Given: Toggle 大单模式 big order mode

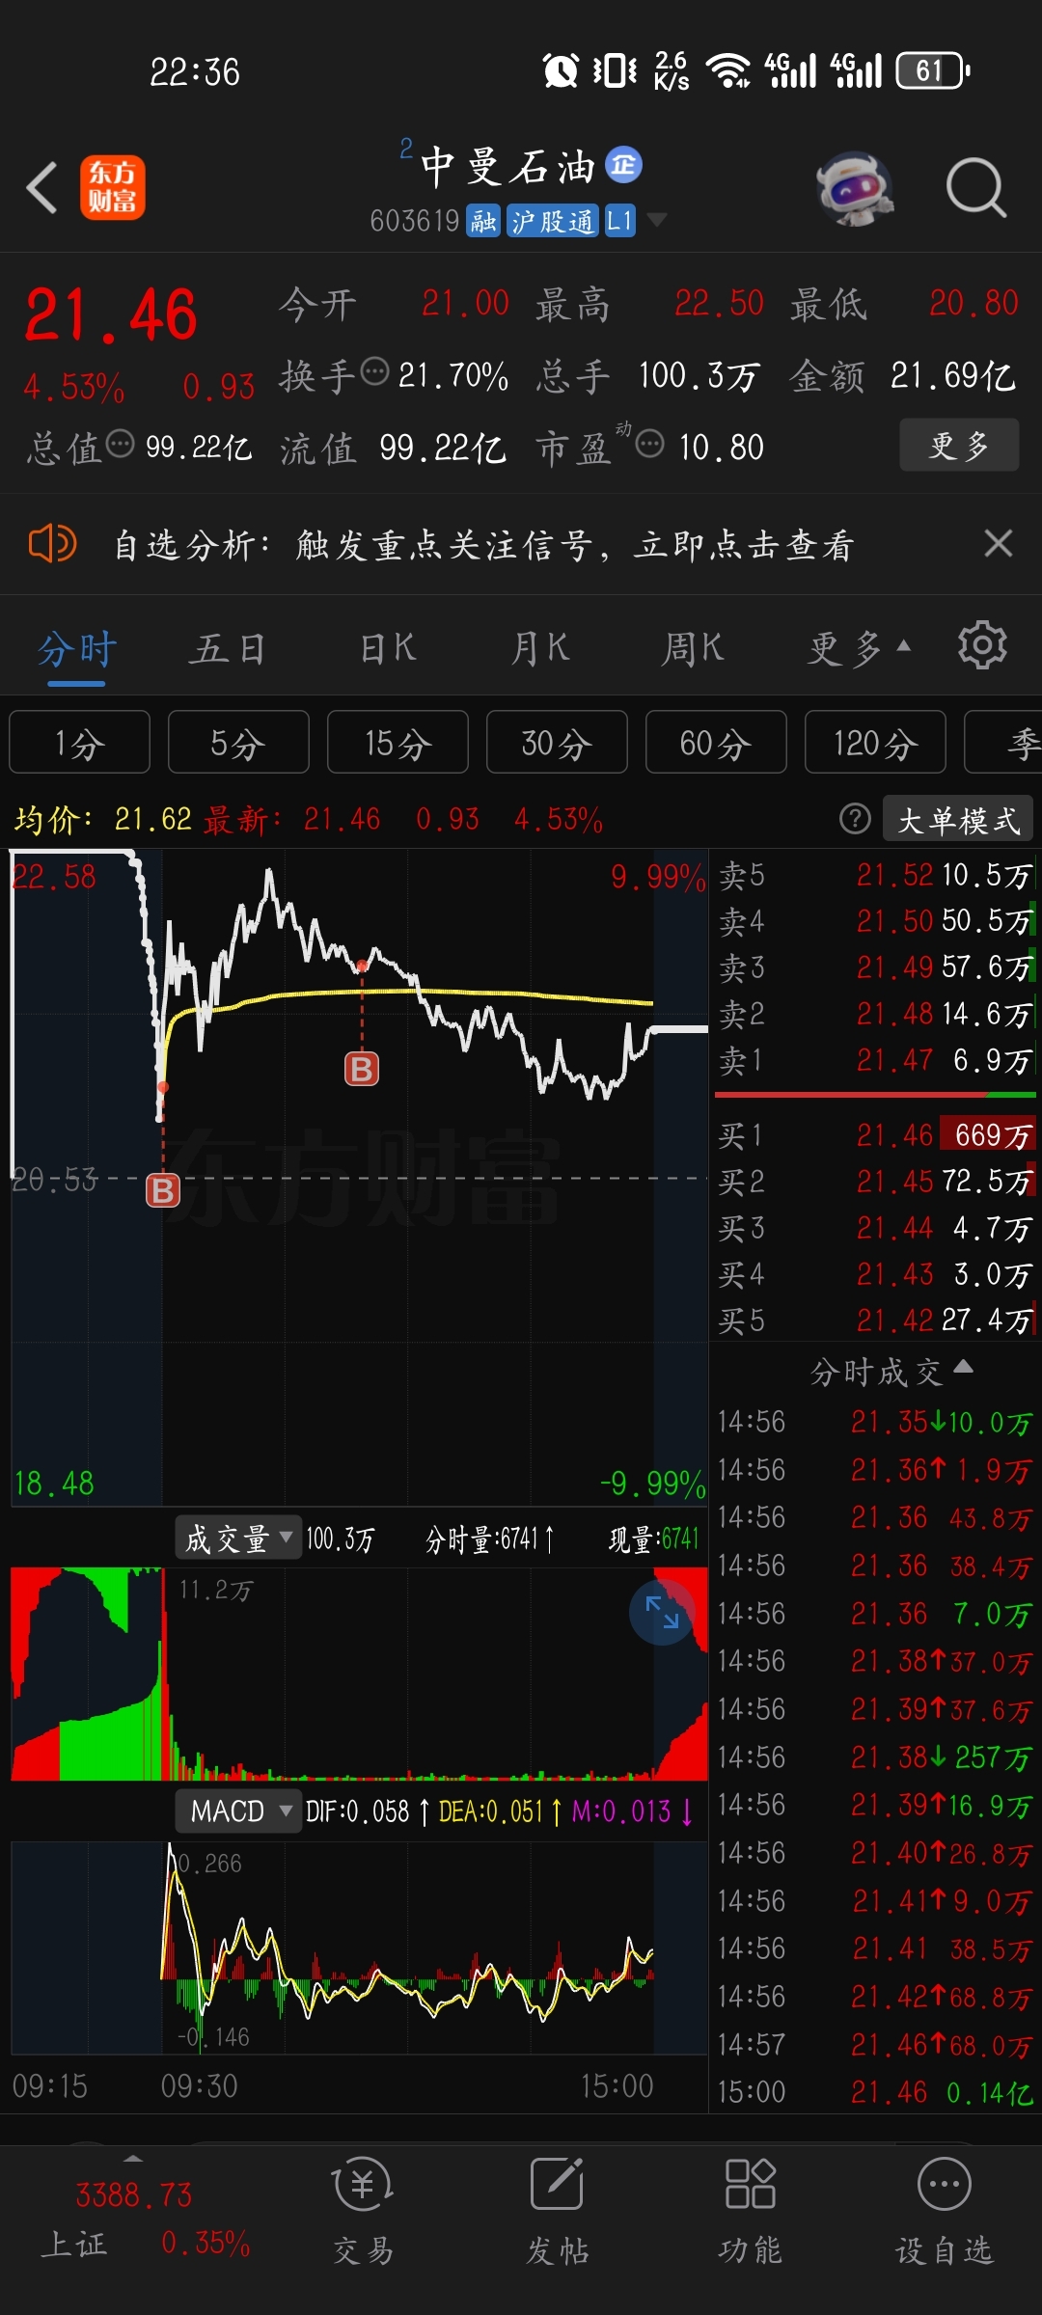Looking at the screenshot, I should [959, 820].
